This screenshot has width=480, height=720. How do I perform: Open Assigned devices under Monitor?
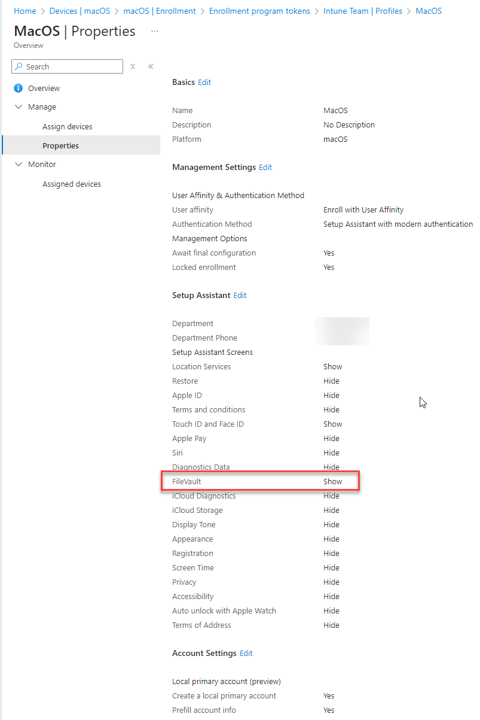pos(72,184)
